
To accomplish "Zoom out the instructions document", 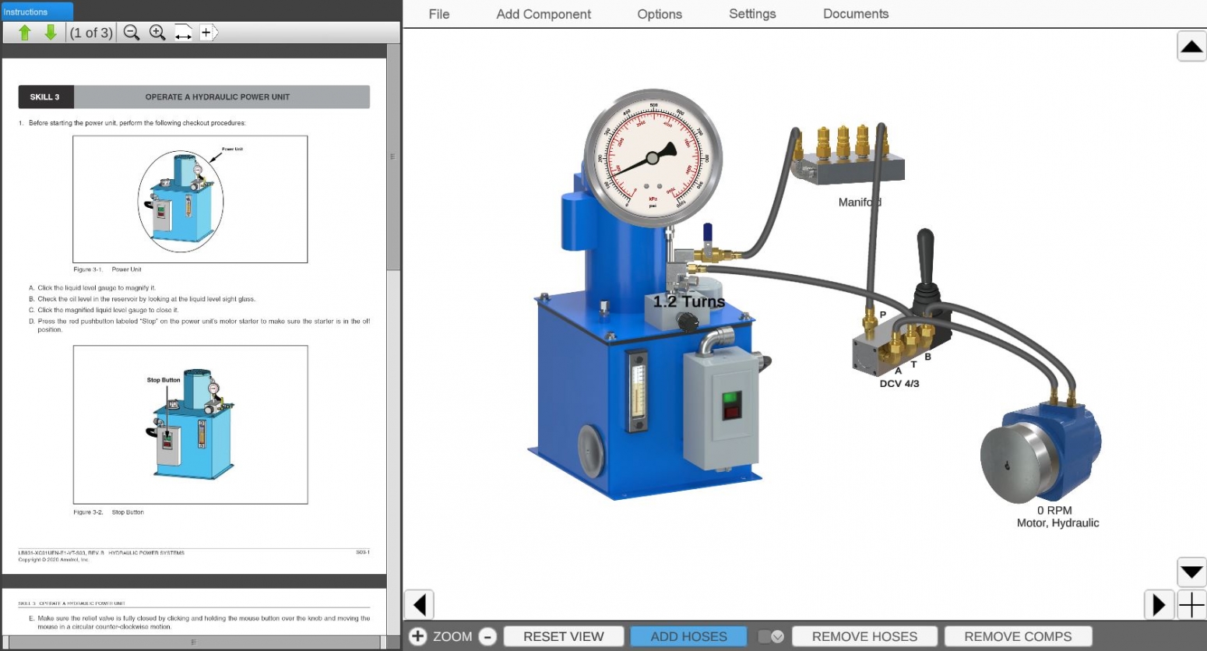I will tap(132, 33).
